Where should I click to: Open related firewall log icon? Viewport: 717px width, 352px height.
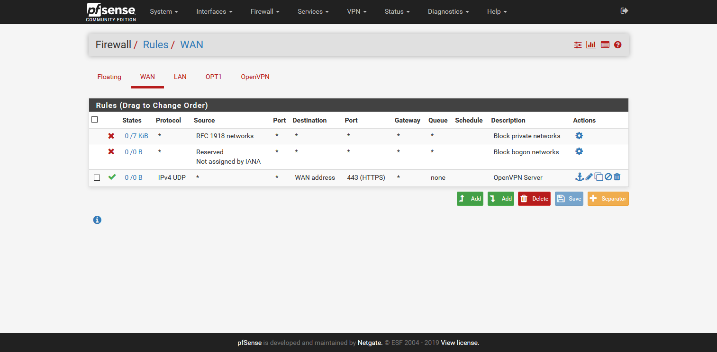(x=605, y=45)
